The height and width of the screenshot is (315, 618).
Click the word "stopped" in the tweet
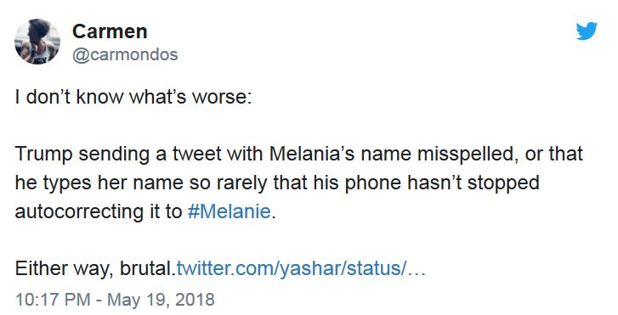[503, 183]
